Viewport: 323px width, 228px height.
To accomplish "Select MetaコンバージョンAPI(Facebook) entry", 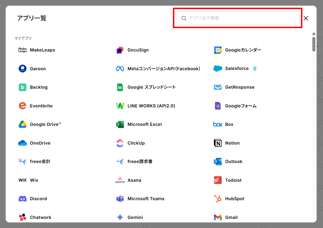I will click(x=164, y=69).
